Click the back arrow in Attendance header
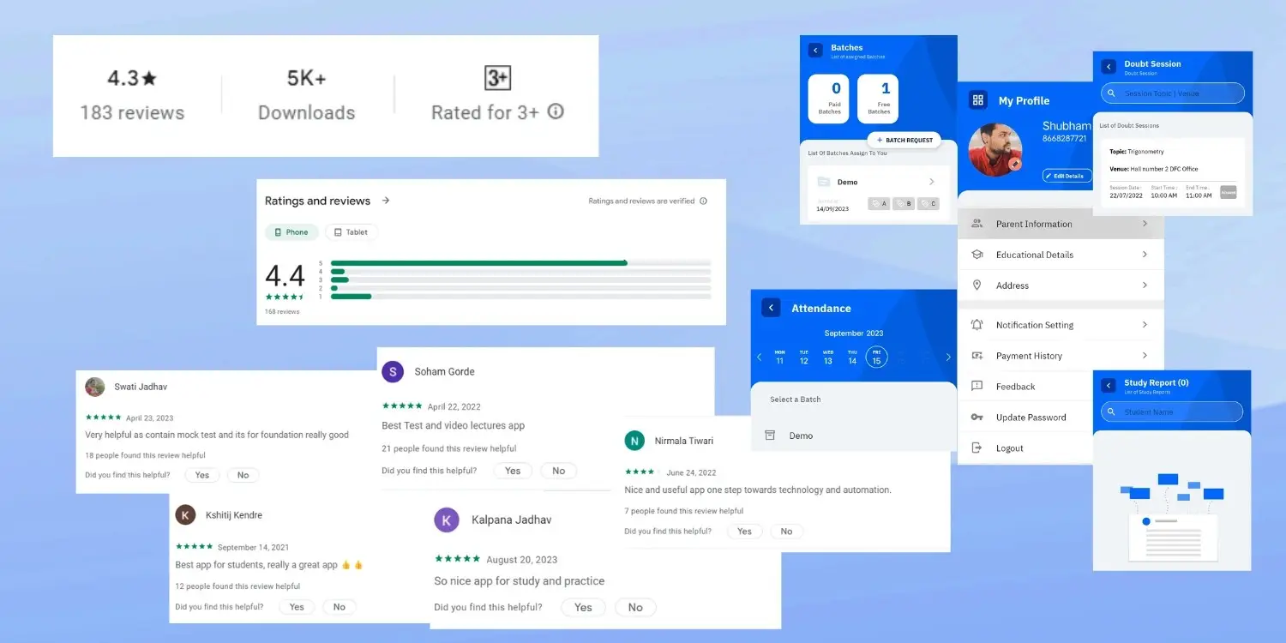This screenshot has height=643, width=1286. coord(771,308)
